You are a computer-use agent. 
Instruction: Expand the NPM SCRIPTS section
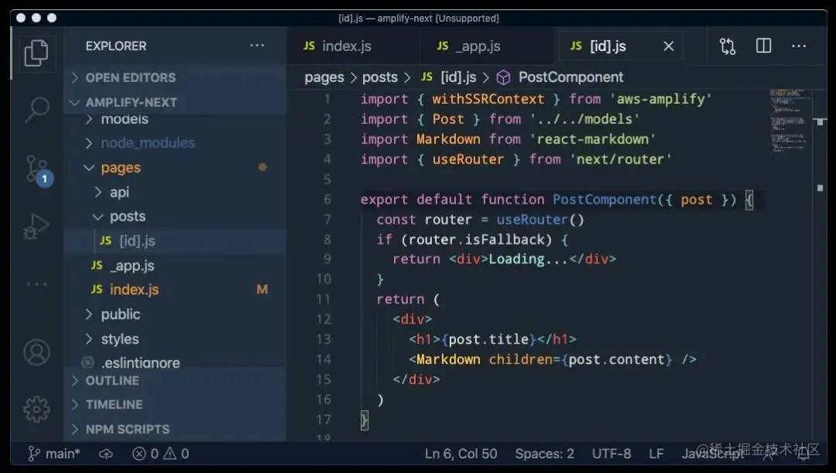(x=175, y=430)
